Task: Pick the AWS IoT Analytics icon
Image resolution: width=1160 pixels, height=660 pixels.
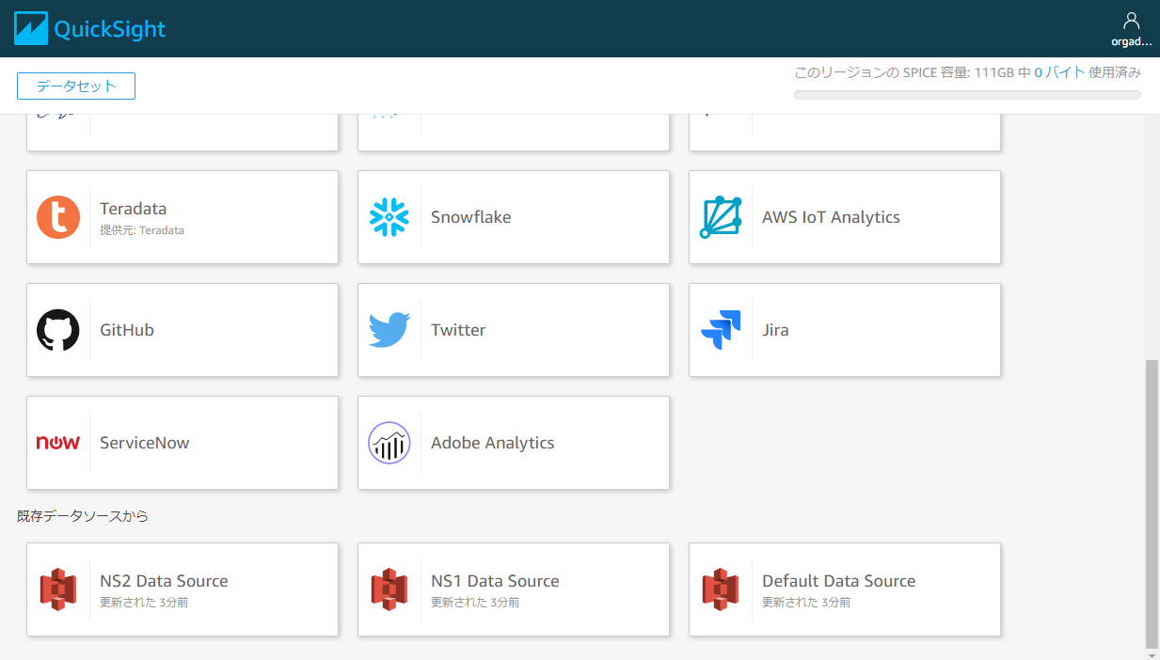Action: coord(721,217)
